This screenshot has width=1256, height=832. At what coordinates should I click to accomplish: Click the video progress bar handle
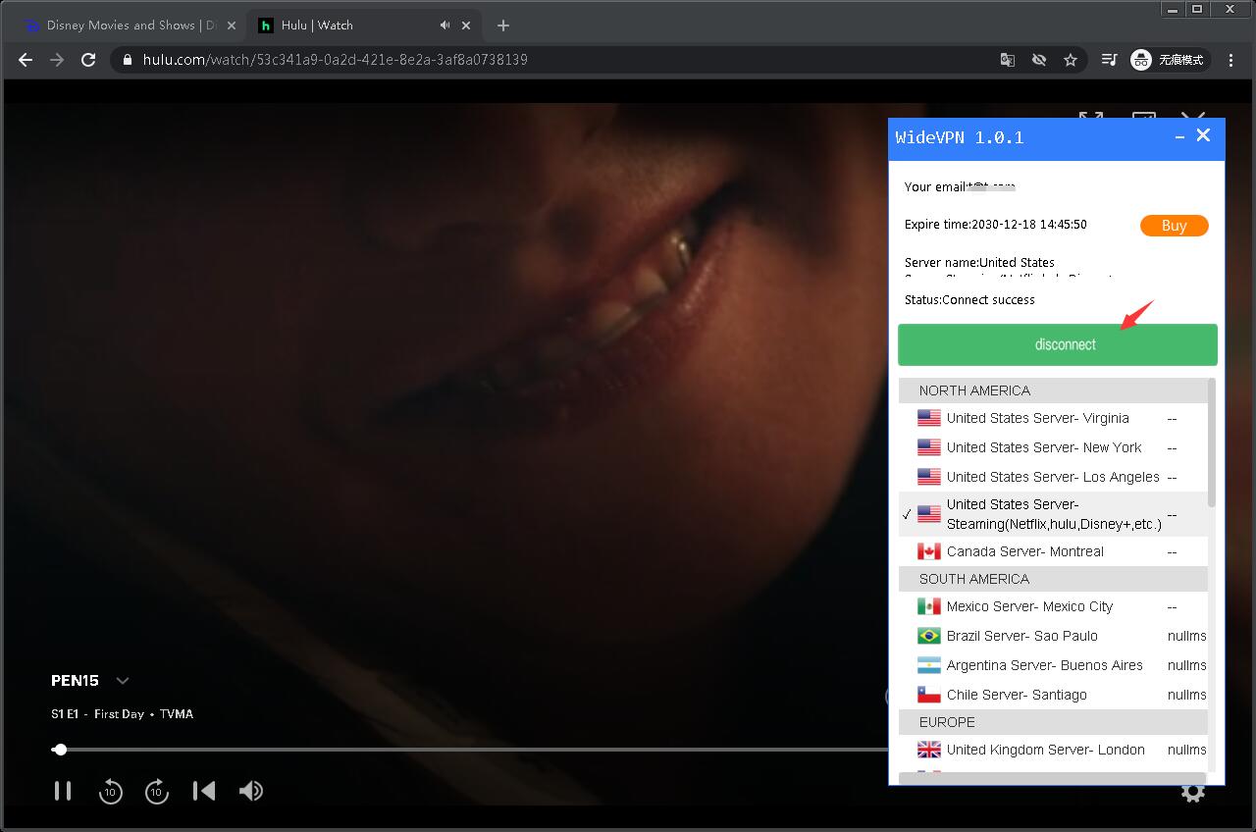[x=61, y=750]
